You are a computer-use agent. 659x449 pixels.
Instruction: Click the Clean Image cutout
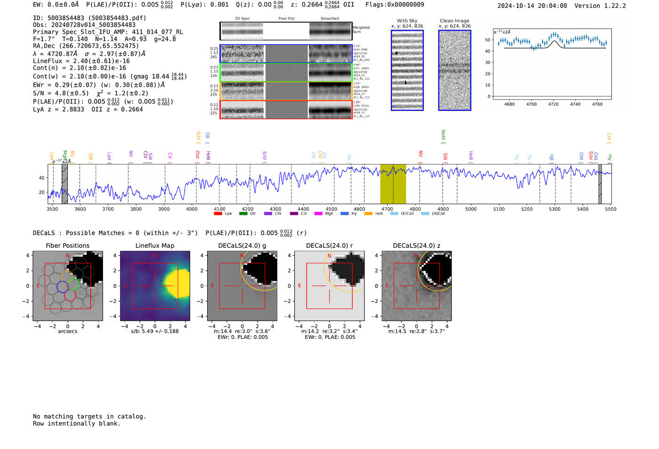[x=454, y=71]
